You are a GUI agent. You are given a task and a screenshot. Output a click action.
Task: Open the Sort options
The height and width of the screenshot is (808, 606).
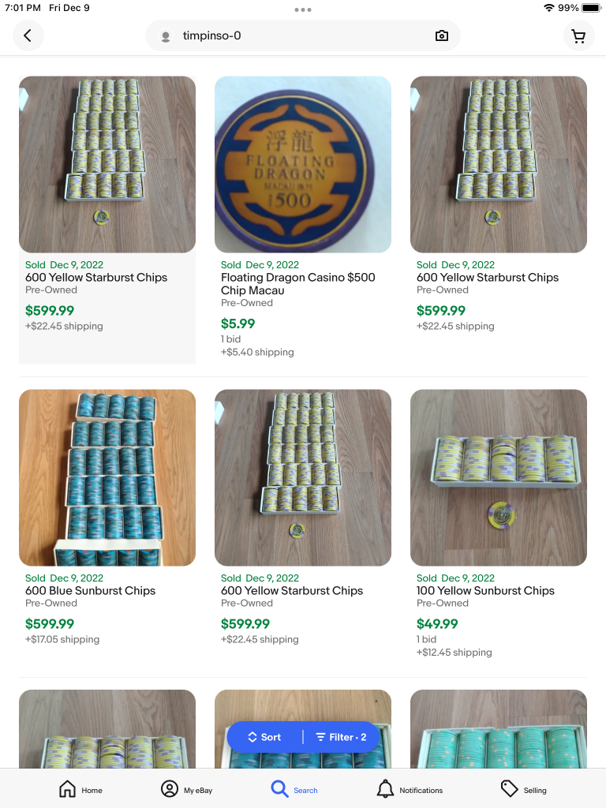click(265, 737)
